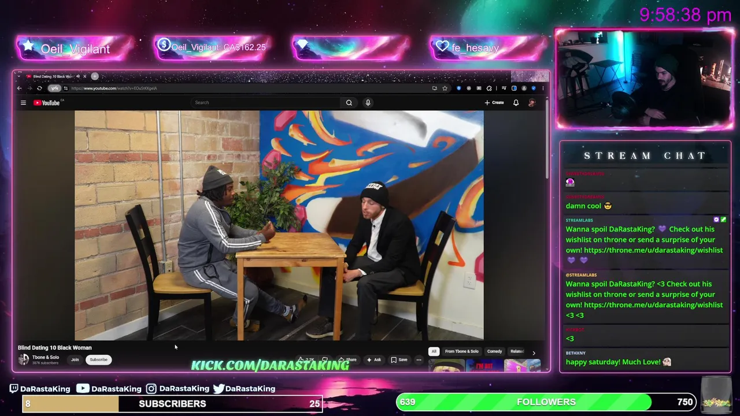Activate voice search microphone icon
740x416 pixels.
coord(368,103)
